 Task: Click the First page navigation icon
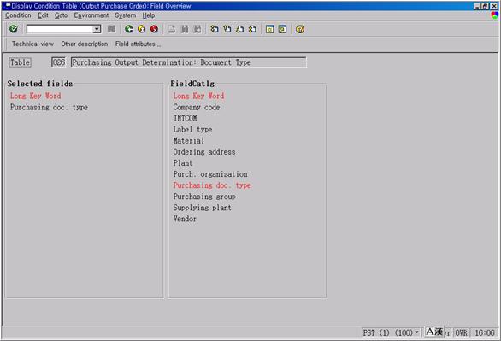click(x=215, y=29)
